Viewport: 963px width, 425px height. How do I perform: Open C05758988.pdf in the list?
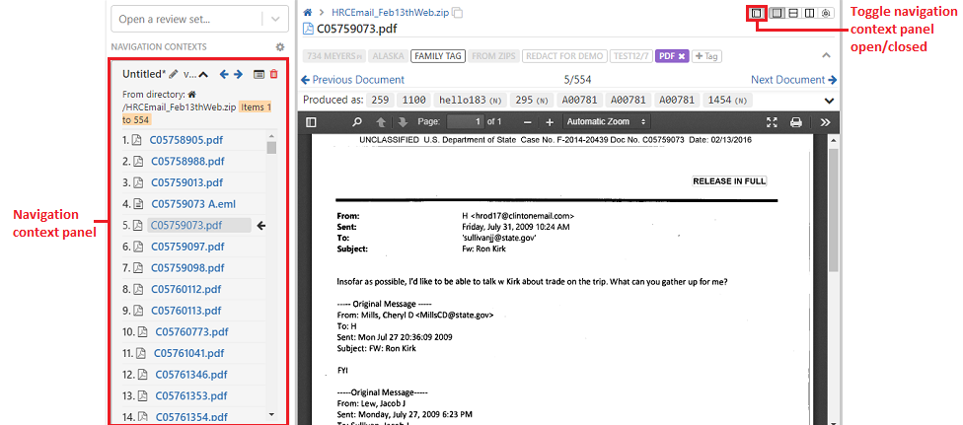(x=187, y=162)
